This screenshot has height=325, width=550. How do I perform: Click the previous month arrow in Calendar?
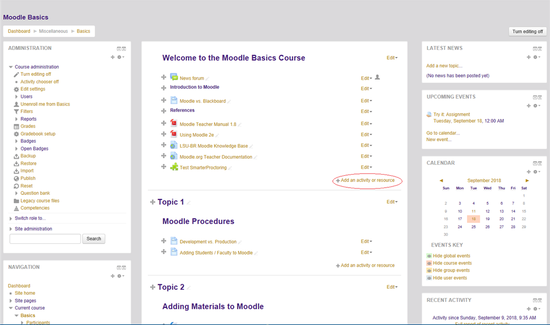coord(441,181)
